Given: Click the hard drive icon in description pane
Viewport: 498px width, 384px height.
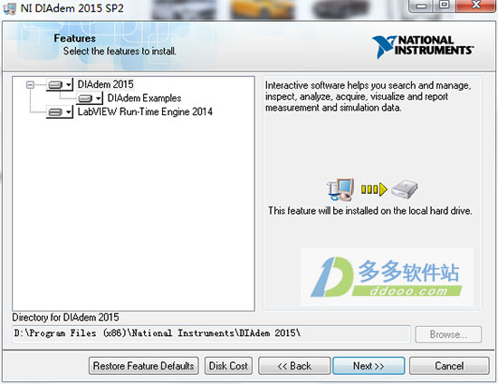Looking at the screenshot, I should (405, 189).
